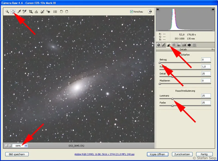Click the Farbe slider handle
Image resolution: width=218 pixels, height=161 pixels.
click(172, 106)
